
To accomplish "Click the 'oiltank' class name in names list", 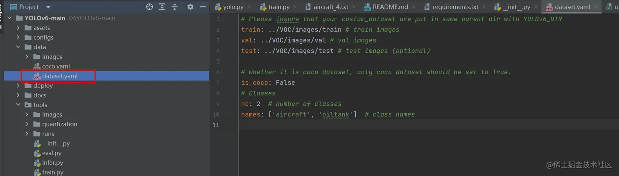I will [336, 115].
